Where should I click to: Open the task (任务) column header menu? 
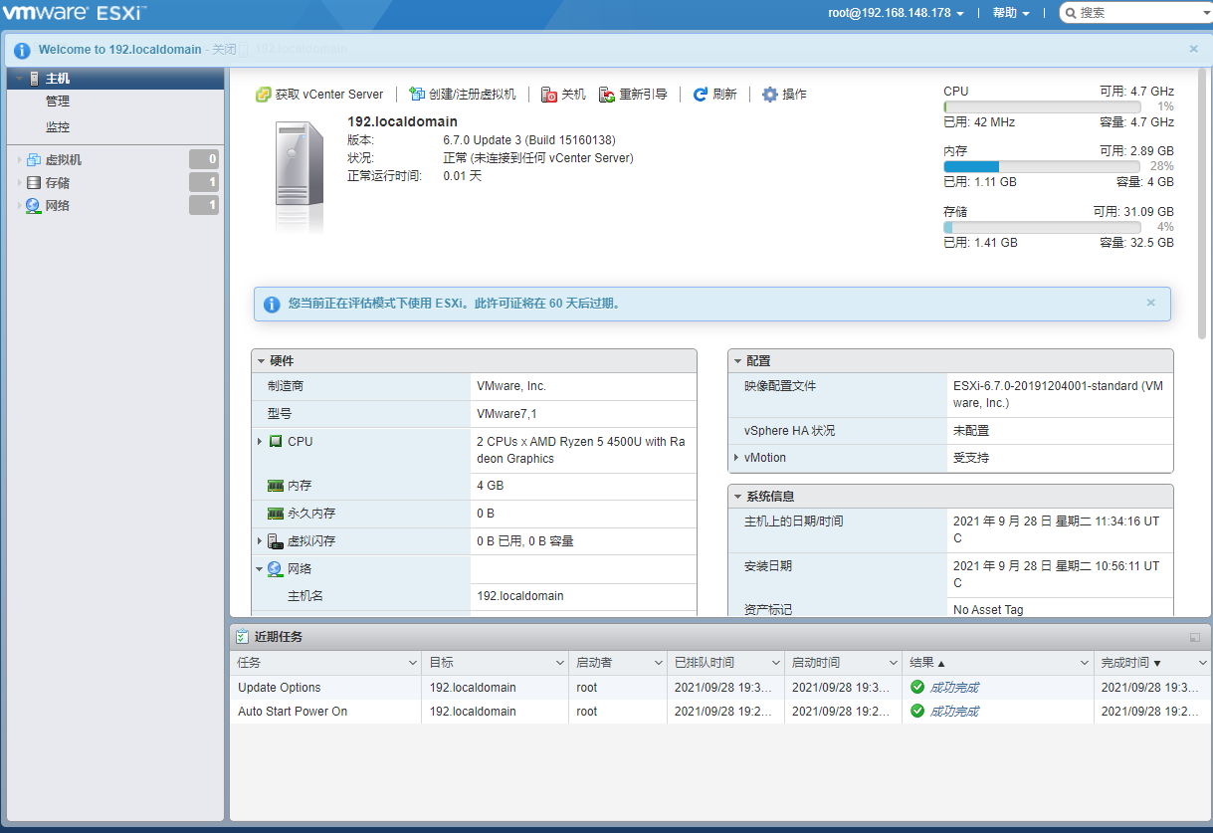413,663
